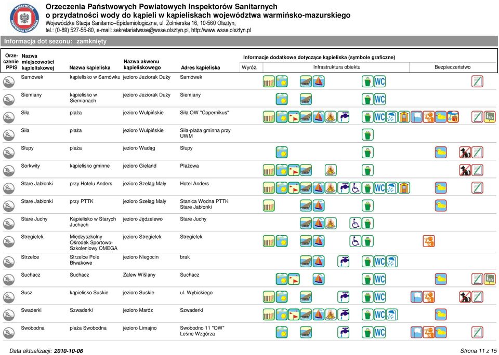Click the 'Wyróż.' column header
The image size is (499, 355).
pyautogui.click(x=249, y=67)
